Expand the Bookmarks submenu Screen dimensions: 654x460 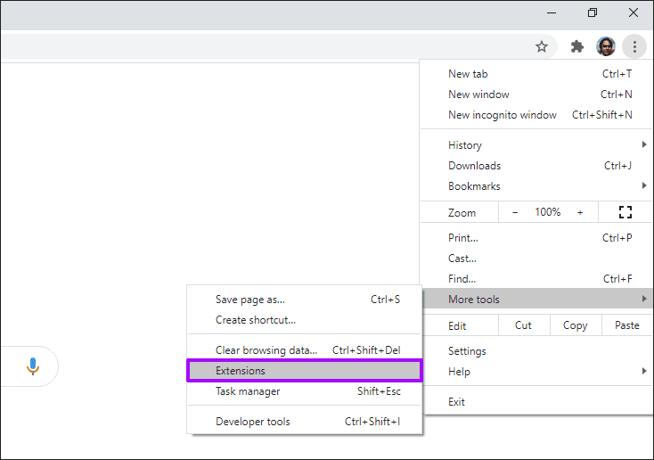536,186
